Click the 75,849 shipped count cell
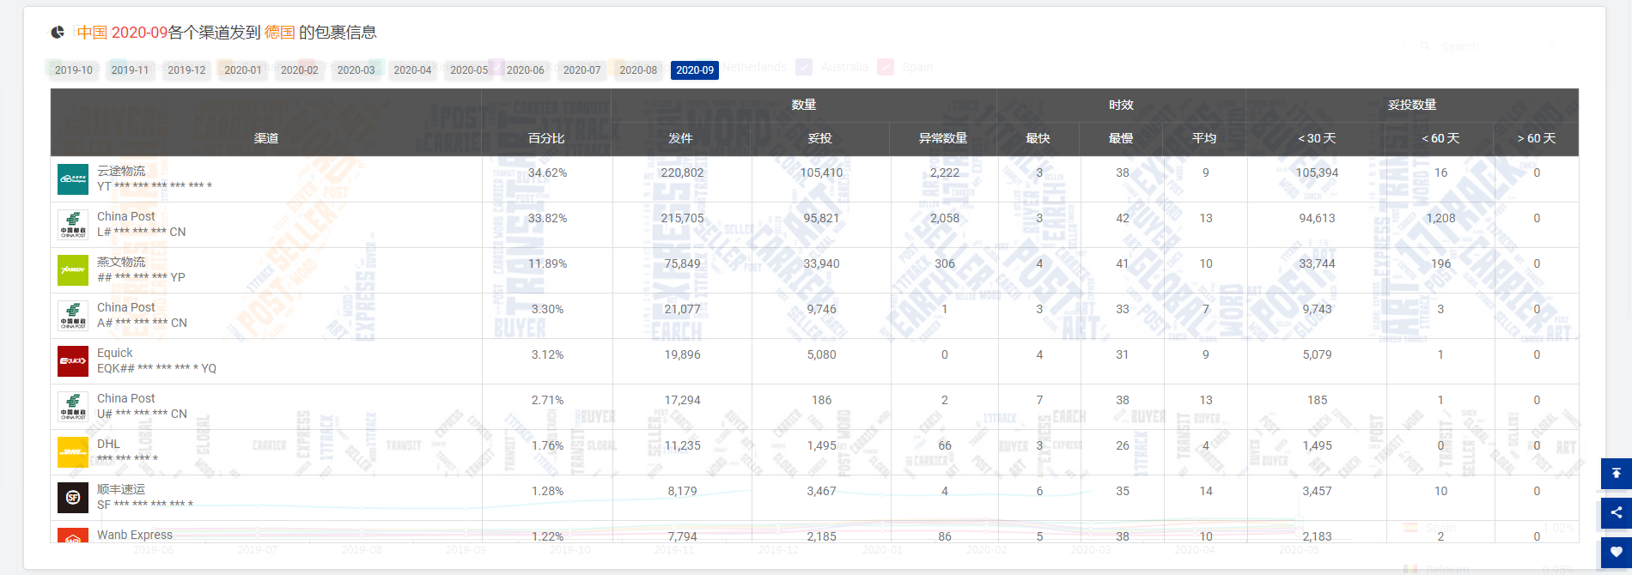 (682, 263)
